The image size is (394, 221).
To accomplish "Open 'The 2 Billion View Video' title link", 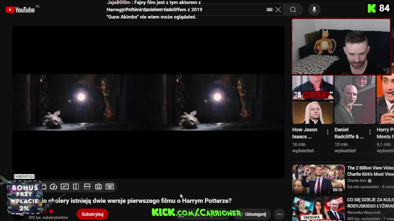I will click(371, 171).
